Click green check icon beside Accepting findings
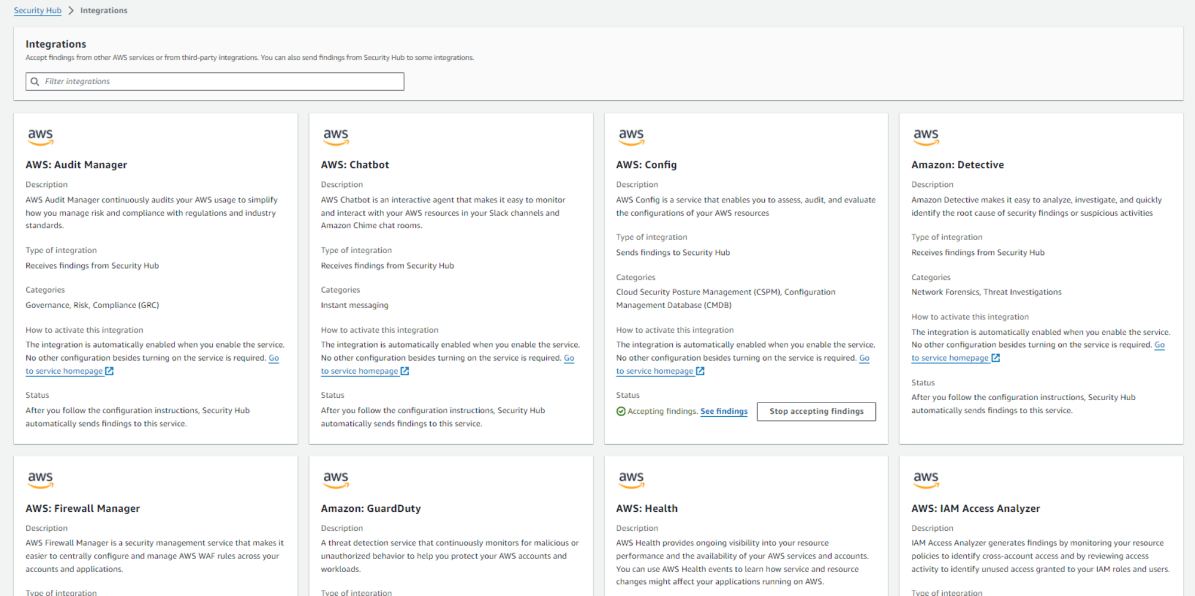 [x=621, y=411]
